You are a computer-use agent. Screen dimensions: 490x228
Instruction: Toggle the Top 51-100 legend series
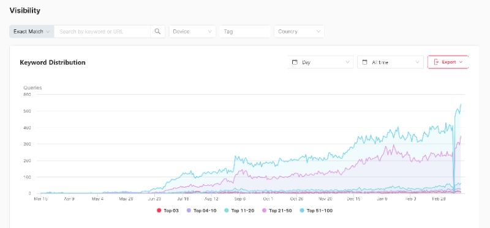pos(316,210)
